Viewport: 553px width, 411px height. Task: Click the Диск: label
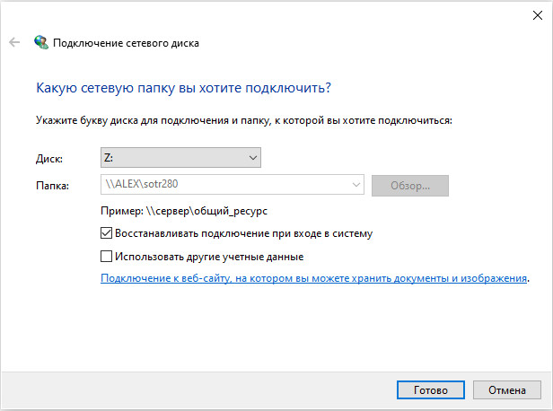(49, 159)
